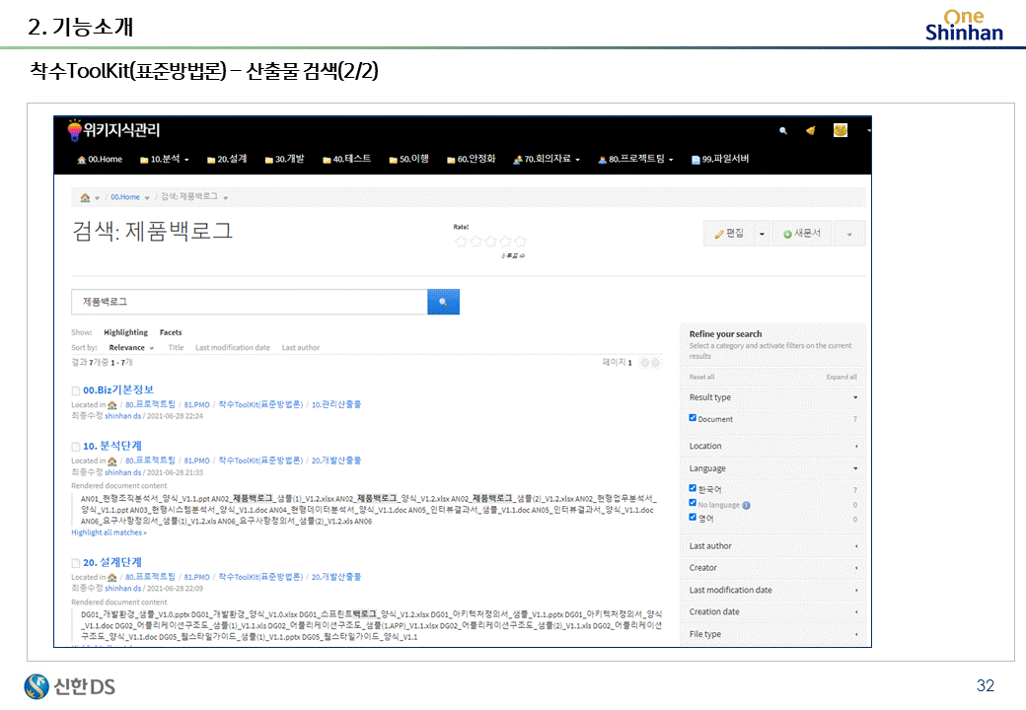Click the info icon next to No language
The height and width of the screenshot is (710, 1026).
747,505
